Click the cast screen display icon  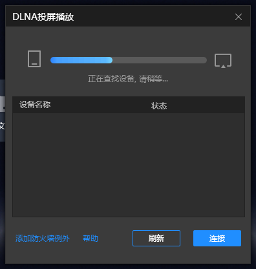click(223, 61)
